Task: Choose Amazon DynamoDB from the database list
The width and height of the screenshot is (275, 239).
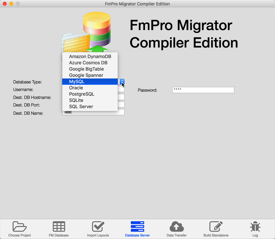Action: click(x=90, y=56)
